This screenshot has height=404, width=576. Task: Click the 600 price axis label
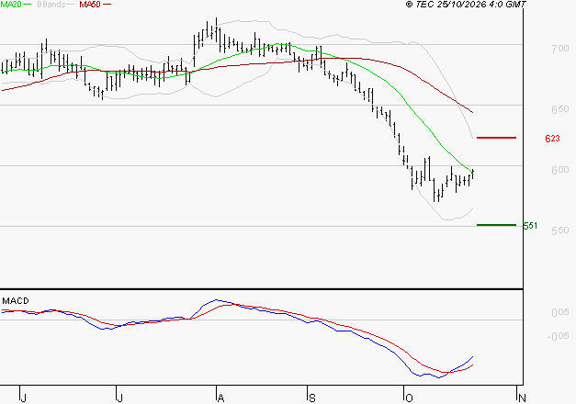[560, 170]
